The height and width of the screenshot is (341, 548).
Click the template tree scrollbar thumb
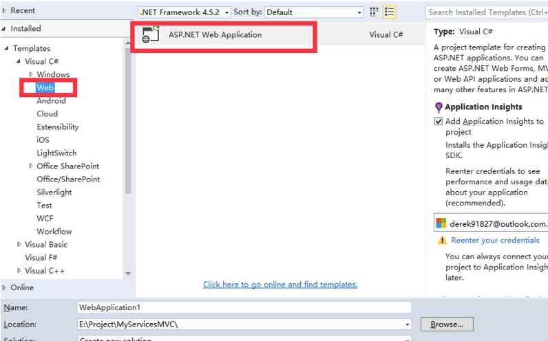[128, 120]
